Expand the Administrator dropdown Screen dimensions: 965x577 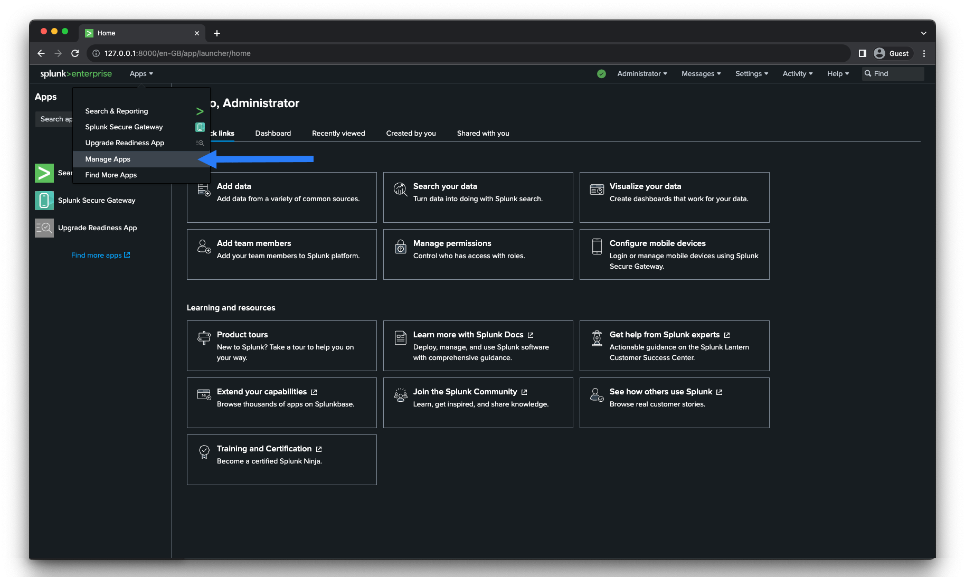[x=642, y=74]
